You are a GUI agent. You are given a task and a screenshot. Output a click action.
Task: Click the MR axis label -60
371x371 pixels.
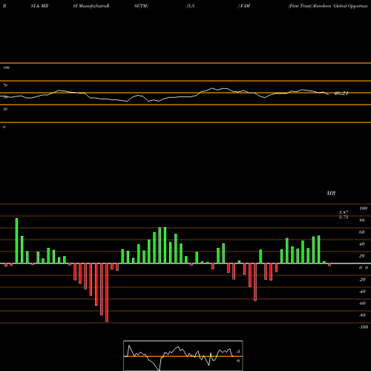pos(362,303)
